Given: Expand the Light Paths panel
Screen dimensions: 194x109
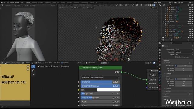Looking at the screenshot, I should coord(166,94).
